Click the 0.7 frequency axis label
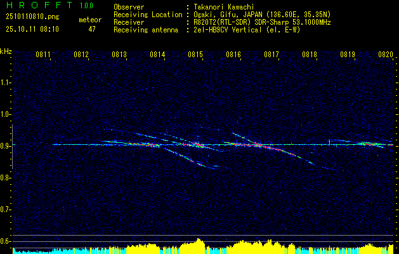Viewport: 399px width, 254px height. 5,210
